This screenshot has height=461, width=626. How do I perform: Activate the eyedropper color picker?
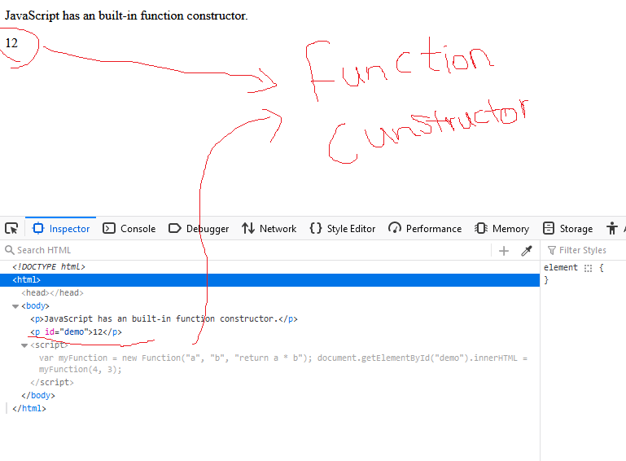527,251
